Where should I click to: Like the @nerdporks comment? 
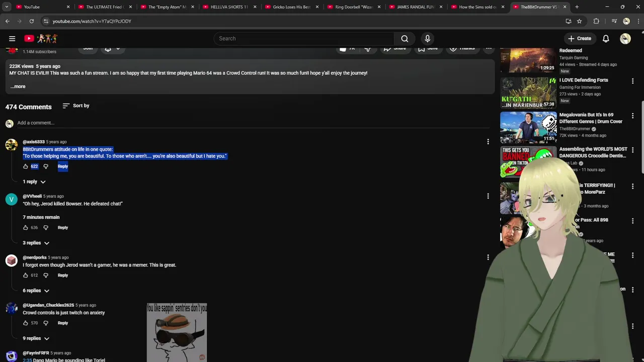[26, 276]
